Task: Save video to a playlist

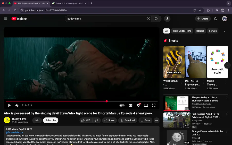Action: pyautogui.click(x=145, y=120)
